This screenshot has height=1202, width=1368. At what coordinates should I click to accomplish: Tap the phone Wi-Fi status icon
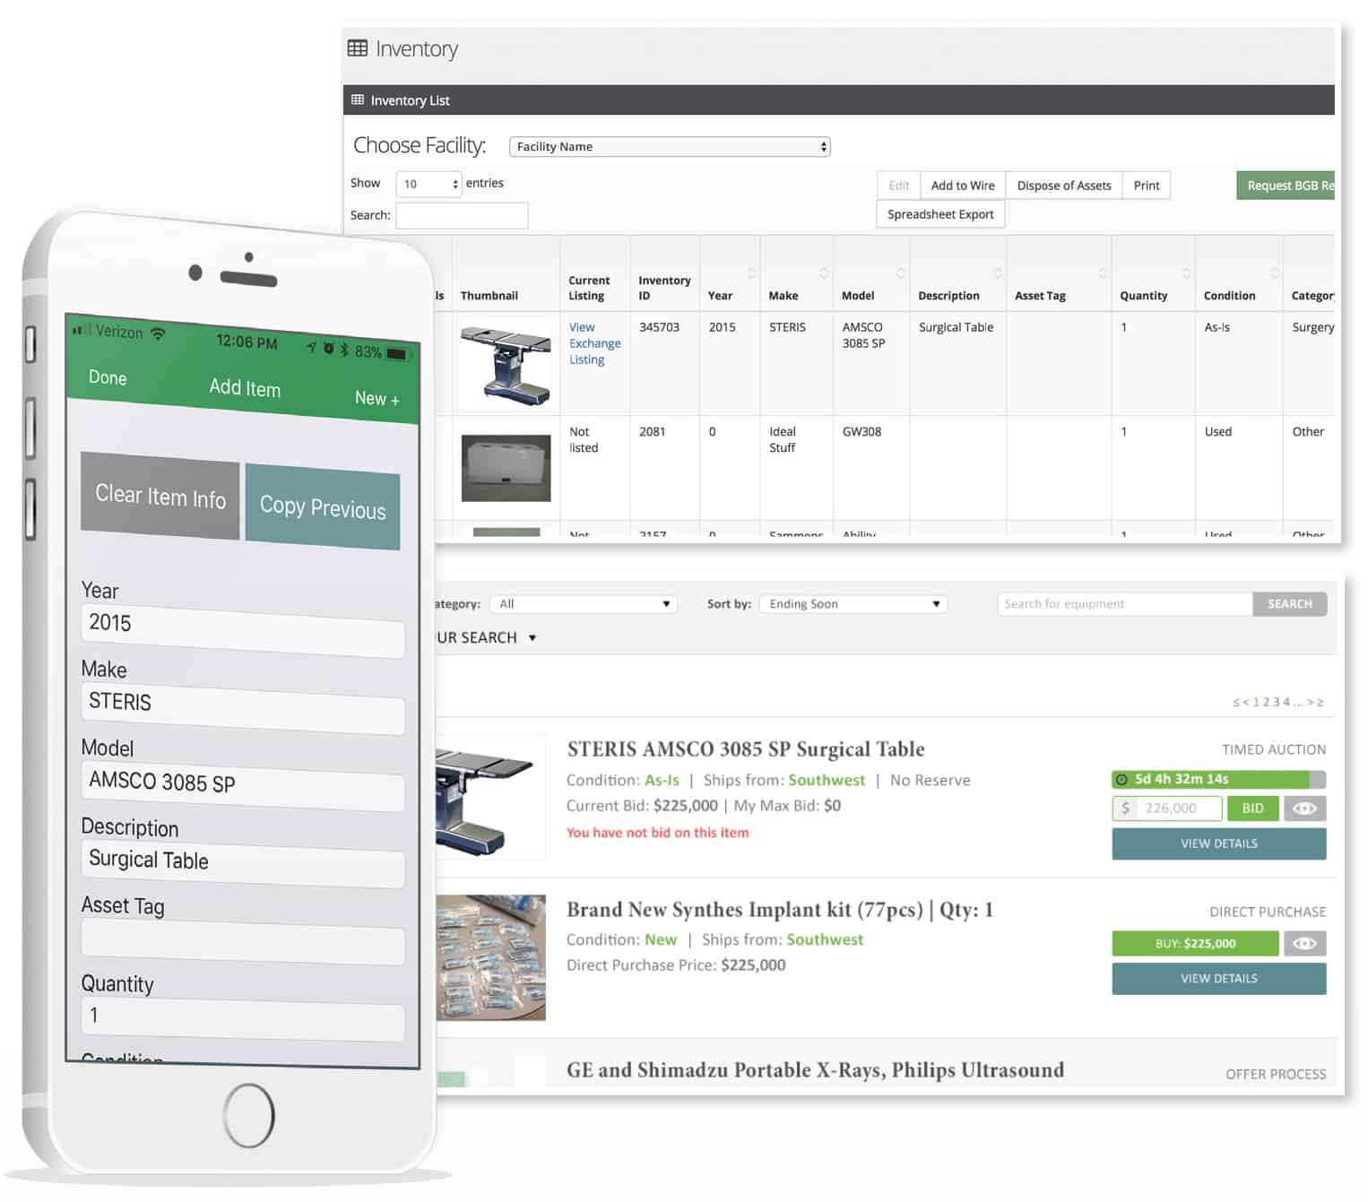tap(159, 334)
